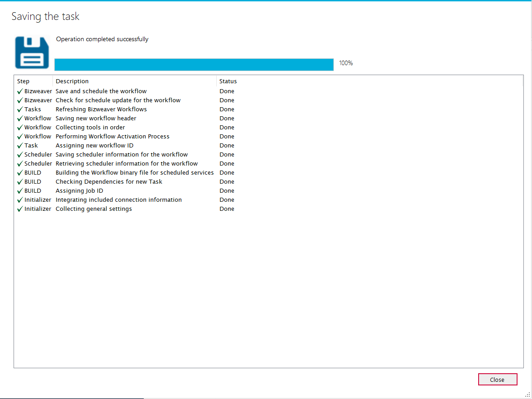
Task: Click checkmark beside Assigning Job ID
Action: click(x=20, y=191)
